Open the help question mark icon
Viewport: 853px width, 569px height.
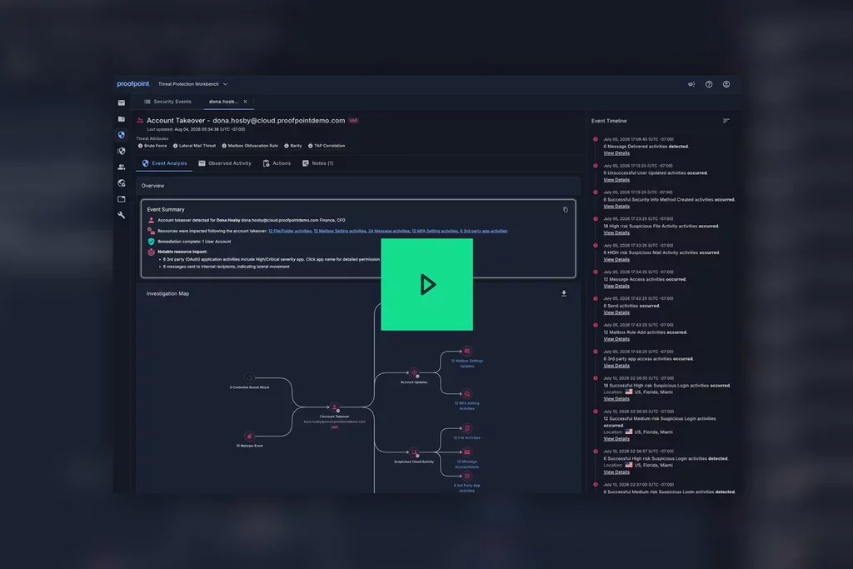pyautogui.click(x=709, y=84)
